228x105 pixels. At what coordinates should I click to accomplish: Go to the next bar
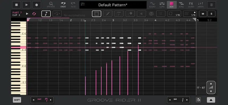pos(187,100)
